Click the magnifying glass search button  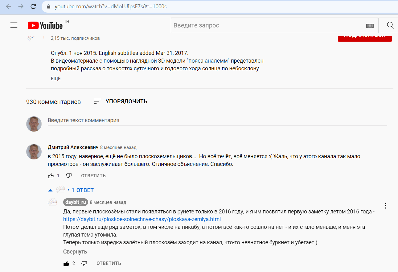[x=390, y=25]
